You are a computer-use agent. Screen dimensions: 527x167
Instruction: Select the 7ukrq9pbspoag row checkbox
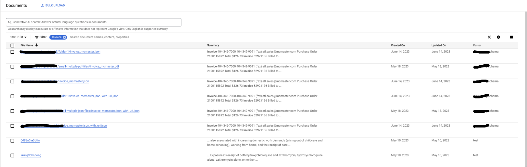click(12, 155)
